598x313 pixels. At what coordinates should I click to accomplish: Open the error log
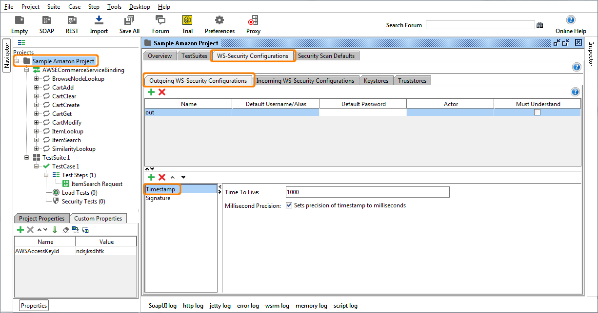248,306
